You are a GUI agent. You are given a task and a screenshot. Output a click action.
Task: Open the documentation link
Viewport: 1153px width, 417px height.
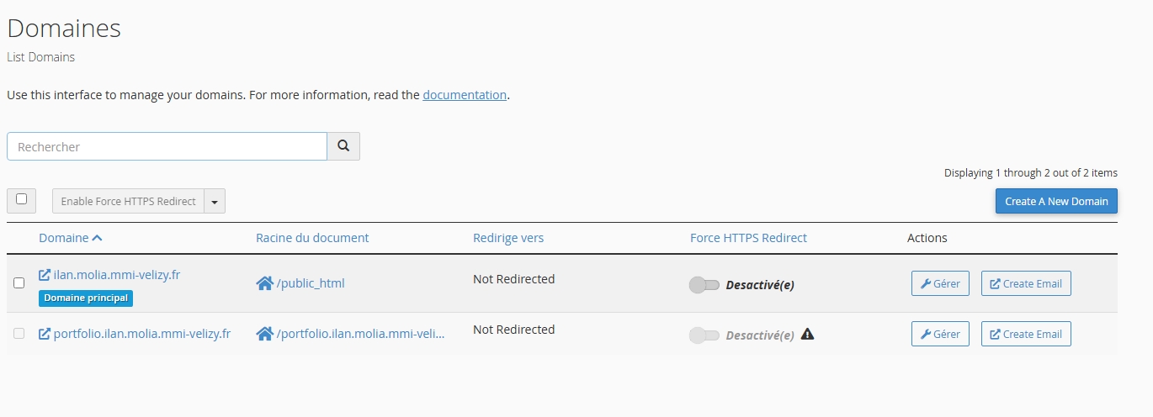point(465,95)
